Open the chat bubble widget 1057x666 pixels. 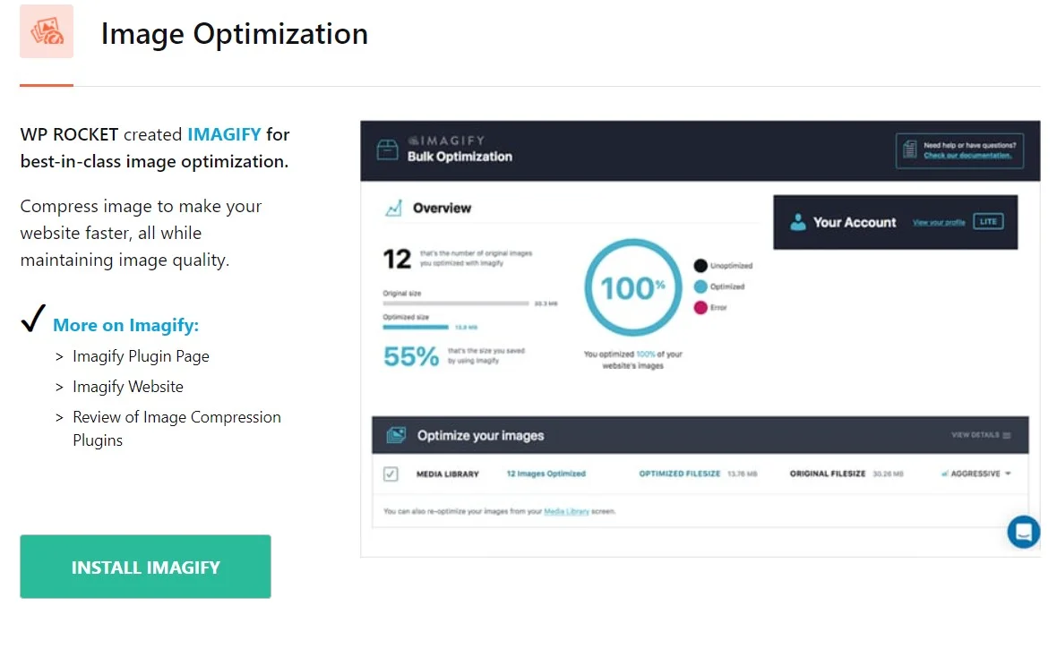pyautogui.click(x=1023, y=532)
